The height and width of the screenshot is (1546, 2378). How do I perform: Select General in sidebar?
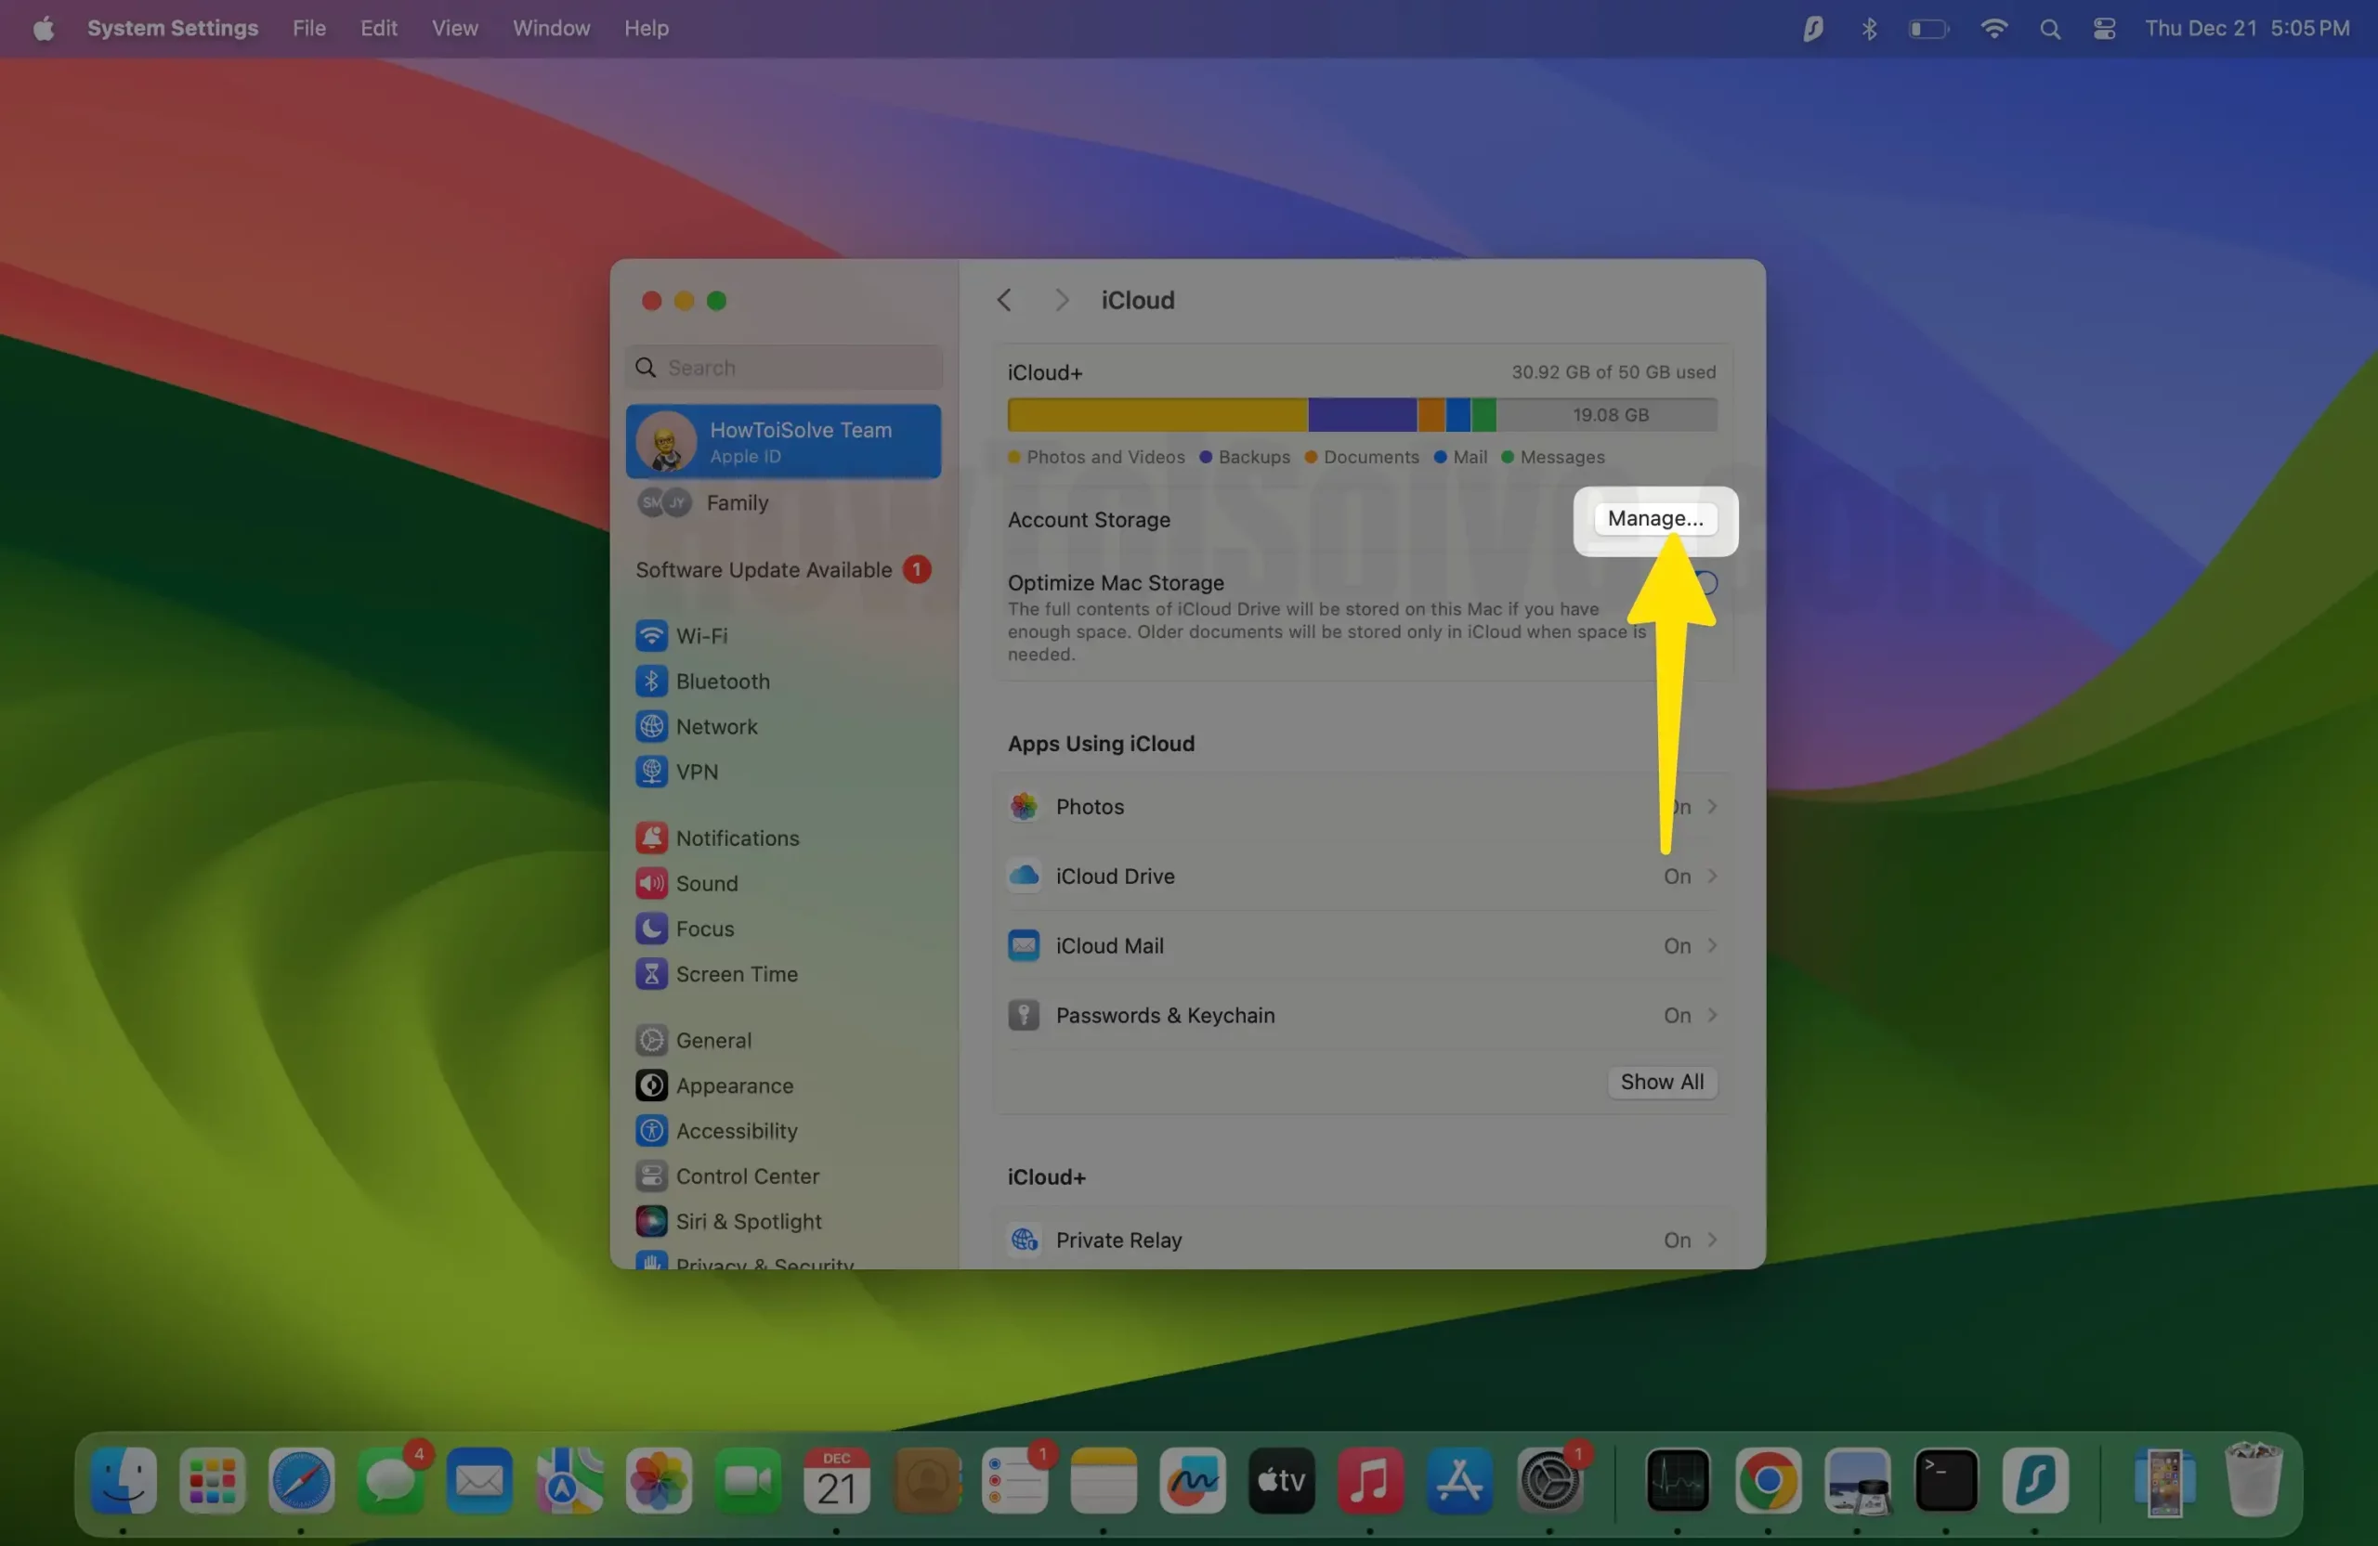click(783, 1040)
